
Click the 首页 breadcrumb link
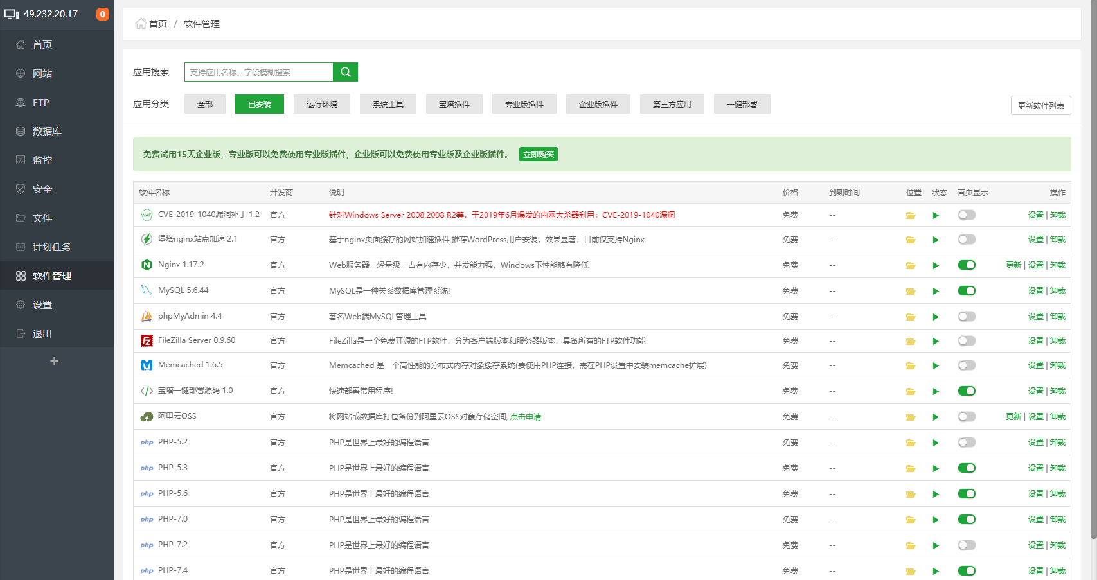[158, 24]
